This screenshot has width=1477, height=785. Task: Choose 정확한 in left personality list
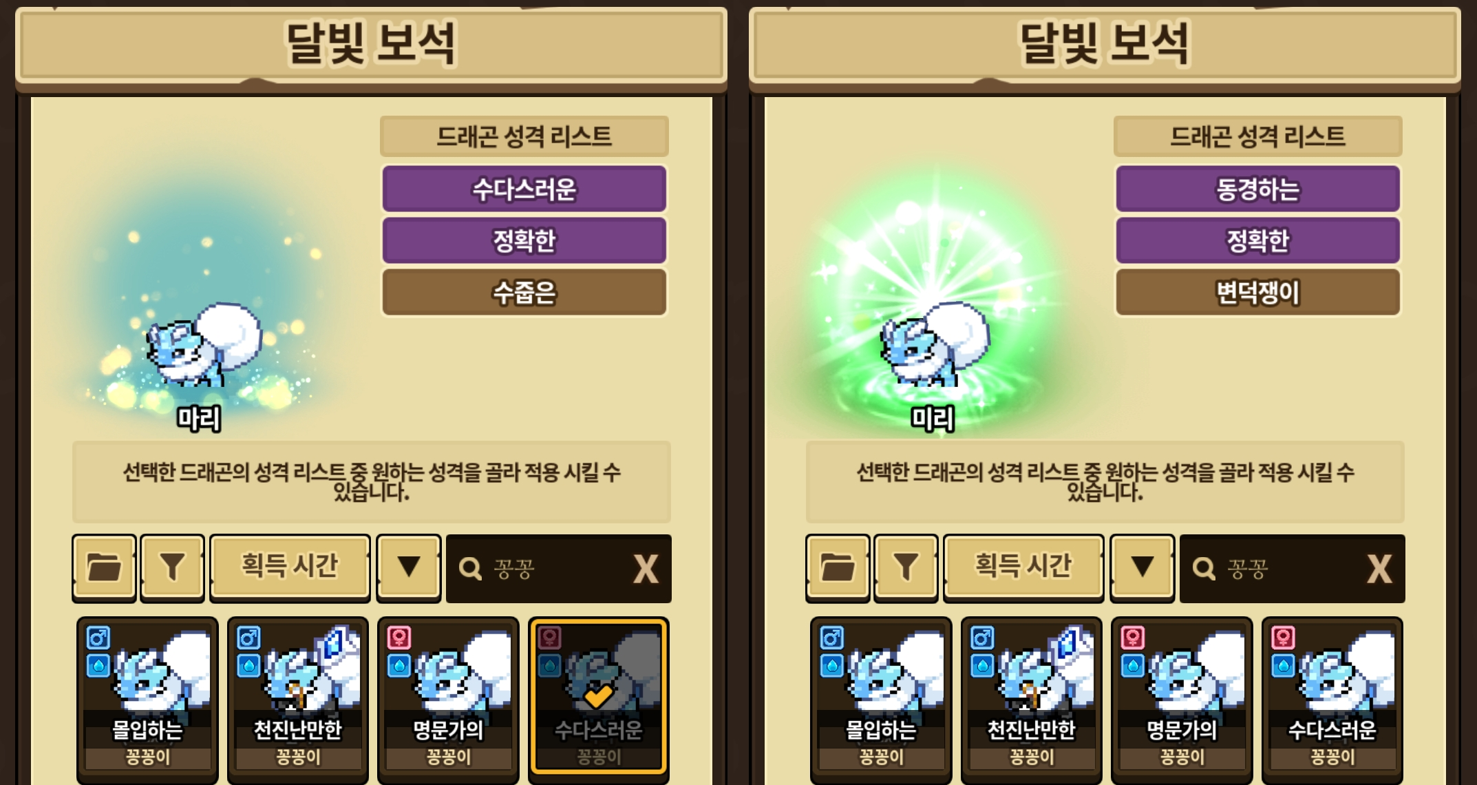(x=524, y=240)
